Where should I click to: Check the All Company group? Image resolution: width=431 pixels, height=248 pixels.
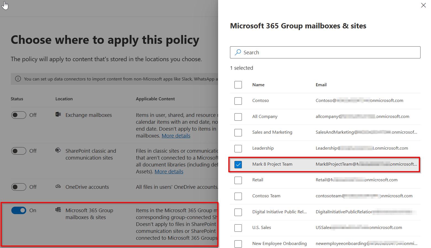(x=238, y=117)
